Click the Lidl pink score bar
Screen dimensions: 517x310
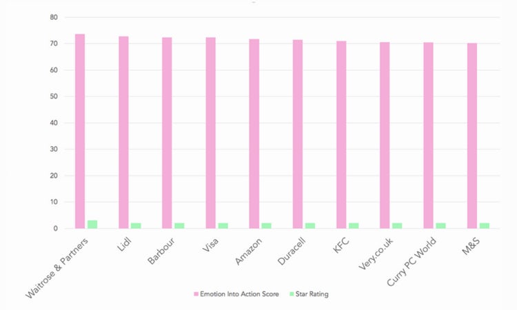click(x=123, y=132)
